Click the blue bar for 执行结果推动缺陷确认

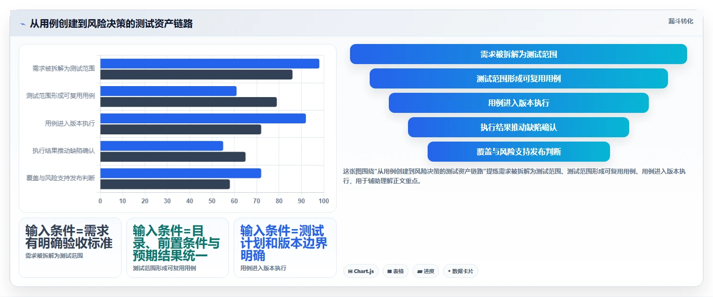162,146
